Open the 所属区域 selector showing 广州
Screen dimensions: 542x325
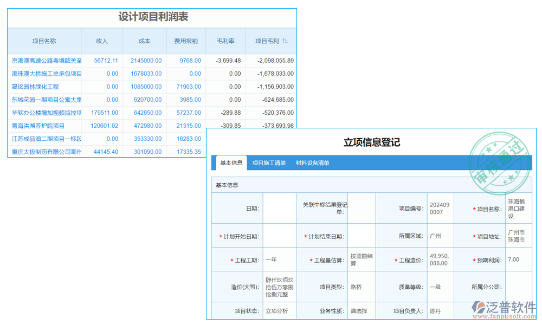point(441,236)
